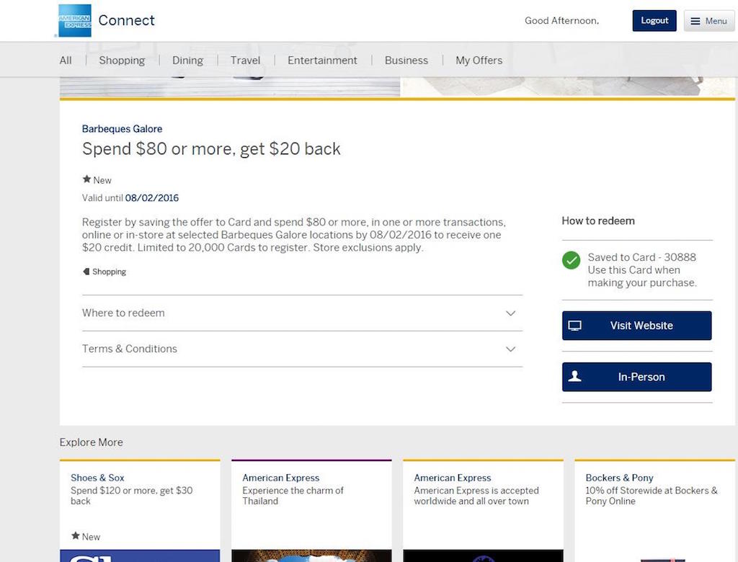Image resolution: width=738 pixels, height=562 pixels.
Task: Switch to the Shopping category tab
Action: click(x=122, y=61)
